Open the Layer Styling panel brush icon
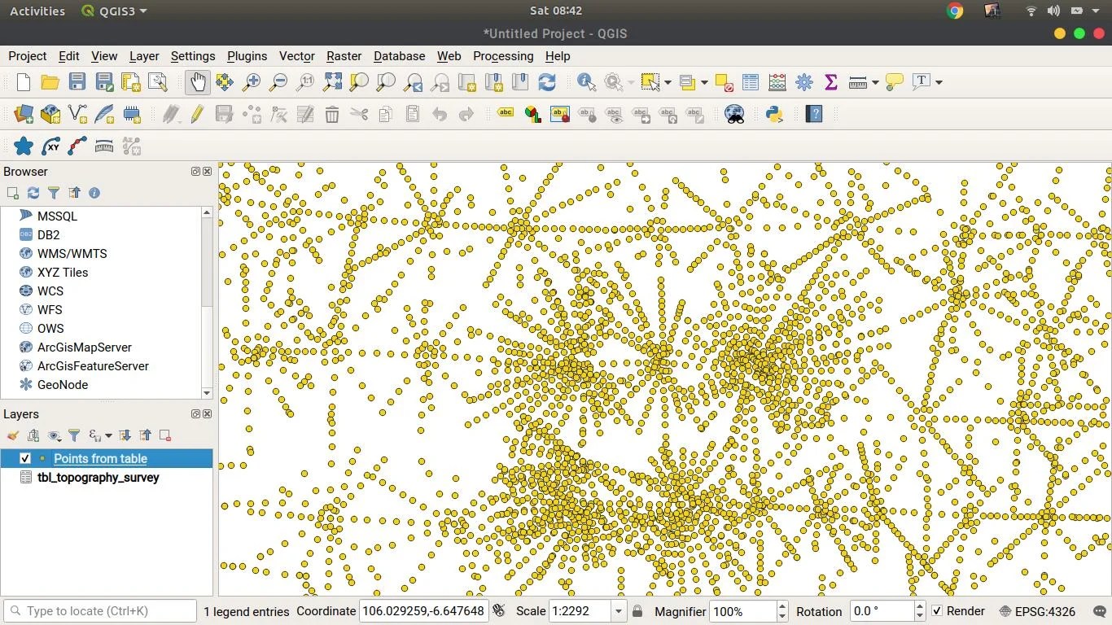1112x625 pixels. (x=13, y=436)
